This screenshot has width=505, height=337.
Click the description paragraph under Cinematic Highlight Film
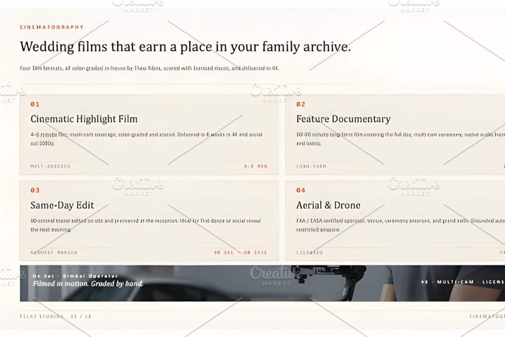tap(147, 139)
